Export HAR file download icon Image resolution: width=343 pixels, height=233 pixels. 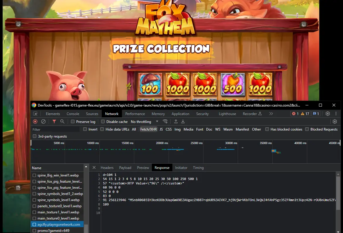pyautogui.click(x=183, y=121)
